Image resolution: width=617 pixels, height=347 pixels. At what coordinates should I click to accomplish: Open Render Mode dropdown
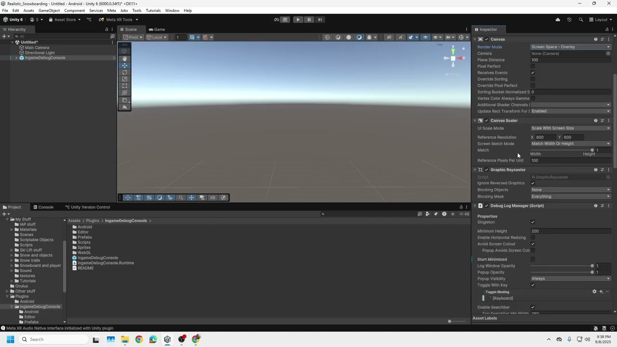[571, 47]
